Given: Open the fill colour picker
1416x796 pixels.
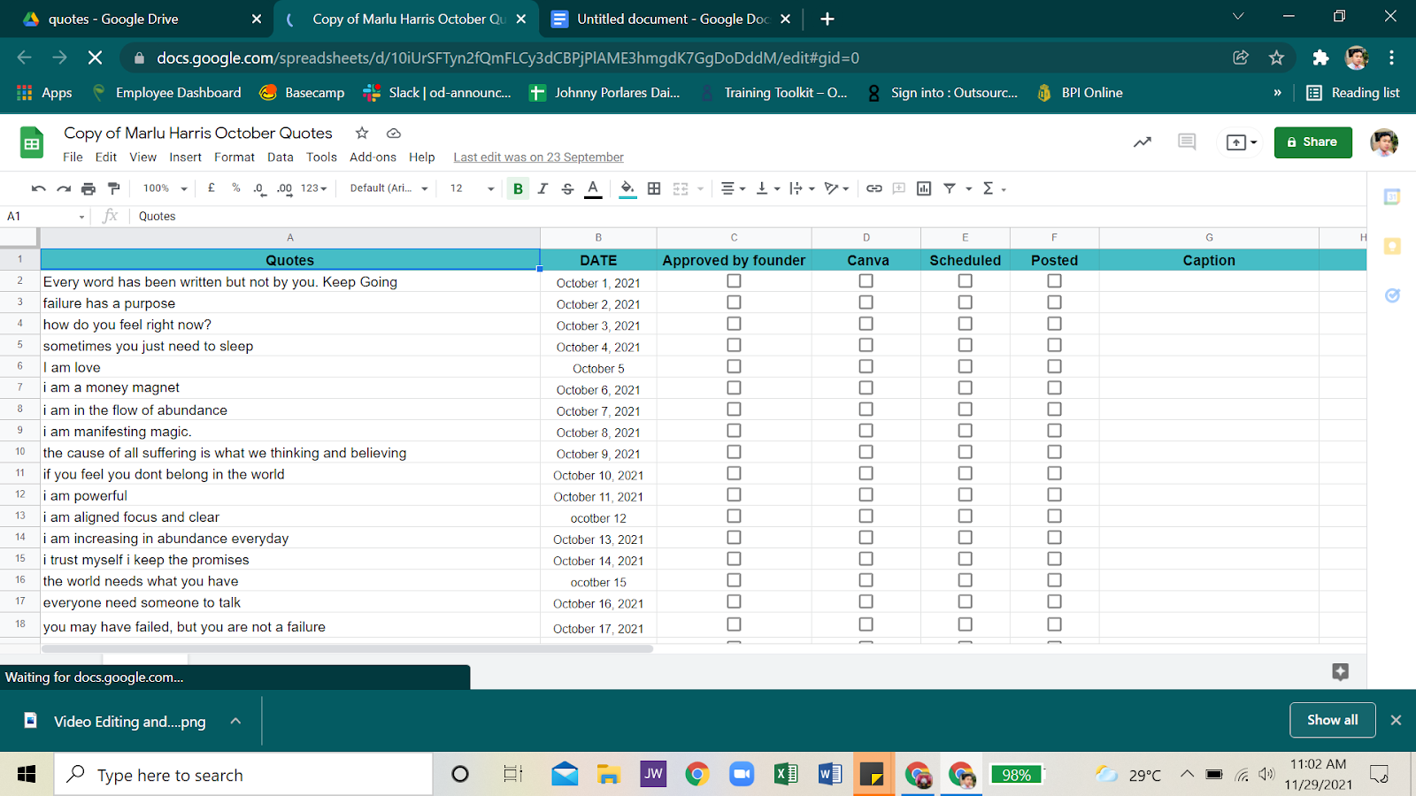Looking at the screenshot, I should (627, 188).
